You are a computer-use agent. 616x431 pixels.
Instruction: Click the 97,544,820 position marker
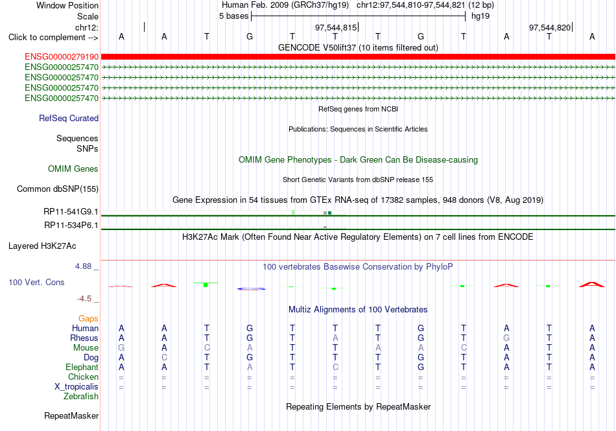[550, 27]
